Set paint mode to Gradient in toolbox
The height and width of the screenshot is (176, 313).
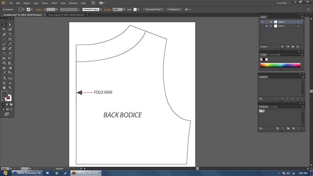[x=7, y=105]
